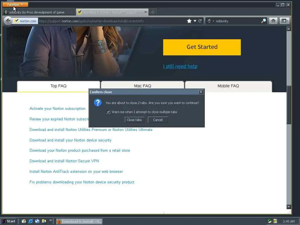Select the Mobile FAQ tab
Screen dimensions: 300x225
pos(229,86)
